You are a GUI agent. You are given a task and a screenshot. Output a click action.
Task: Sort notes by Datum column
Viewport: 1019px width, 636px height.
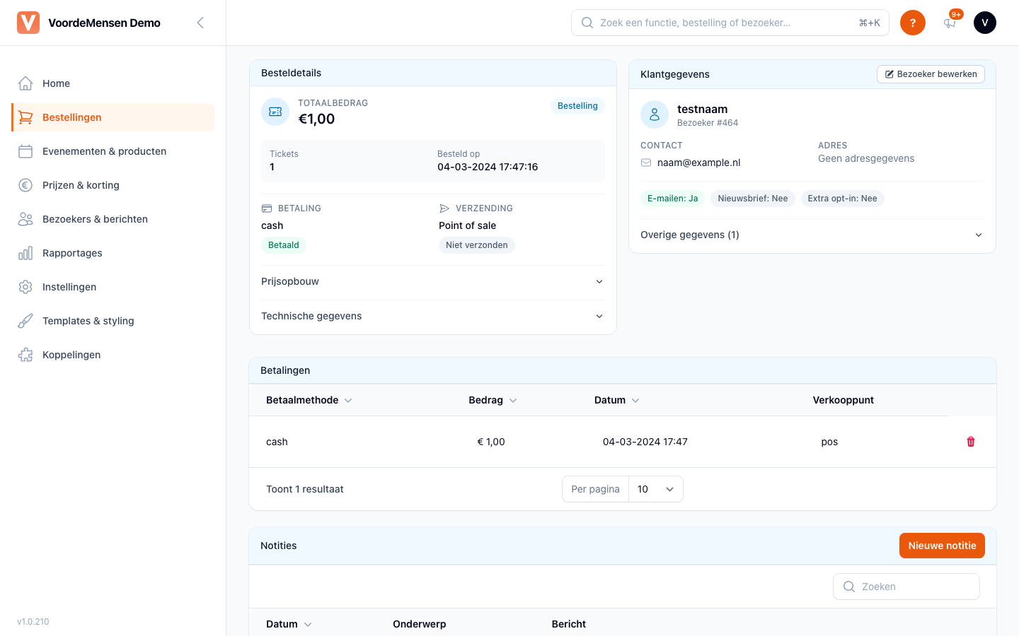coord(289,624)
